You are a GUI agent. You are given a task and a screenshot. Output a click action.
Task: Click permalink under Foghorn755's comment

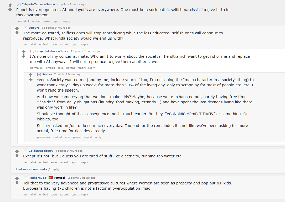(30, 195)
